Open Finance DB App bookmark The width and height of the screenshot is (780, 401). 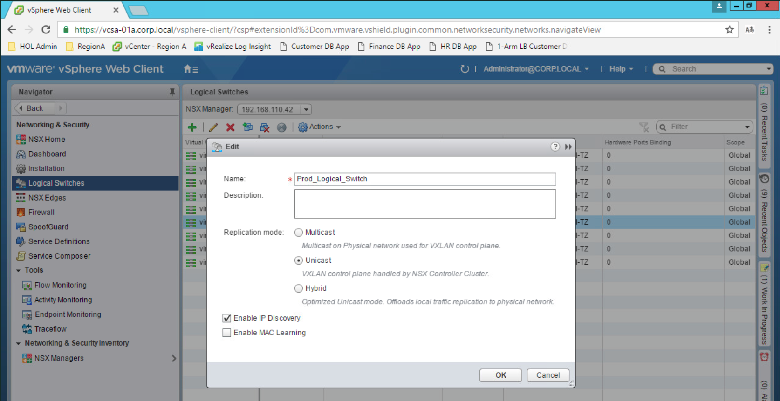point(389,47)
